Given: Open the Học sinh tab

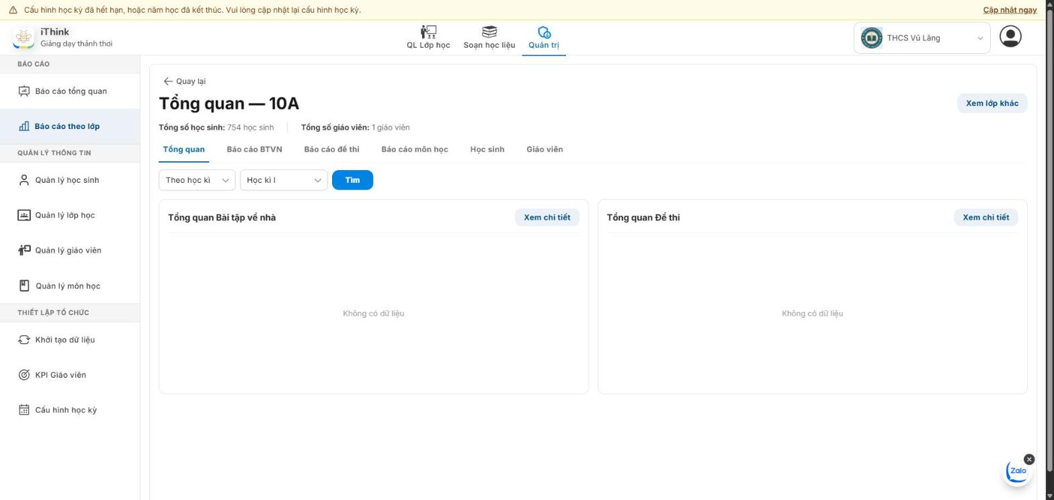Looking at the screenshot, I should 487,149.
